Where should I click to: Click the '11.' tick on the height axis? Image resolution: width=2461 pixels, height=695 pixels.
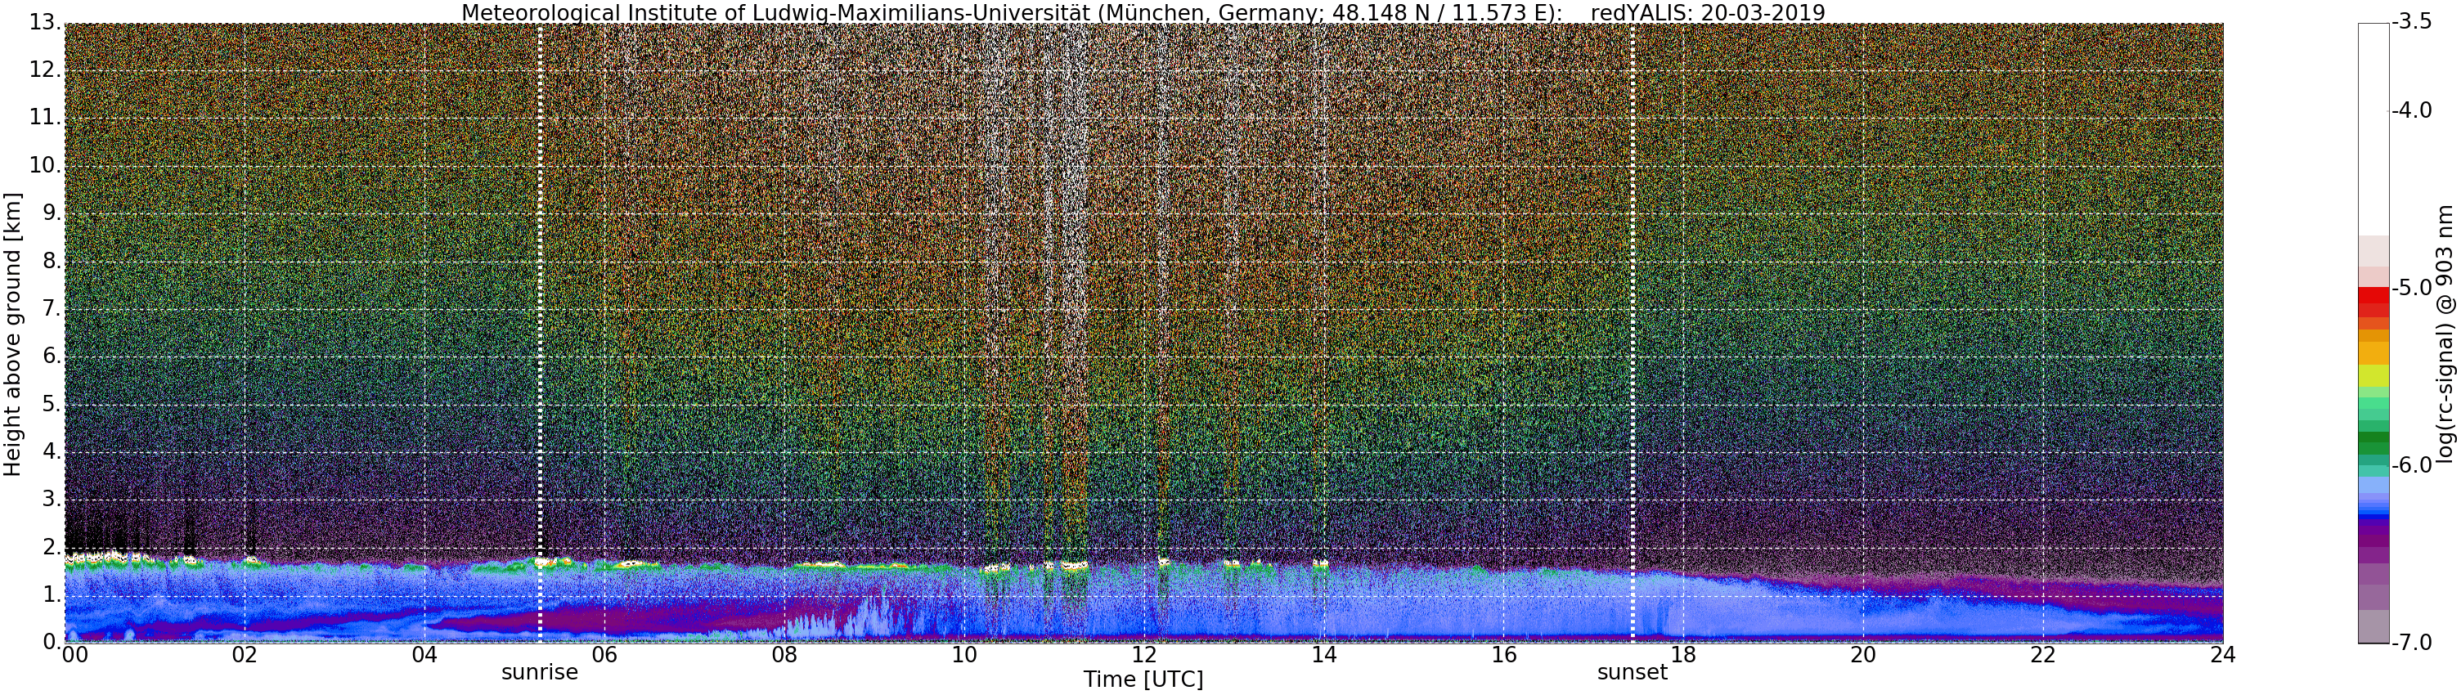(x=45, y=118)
